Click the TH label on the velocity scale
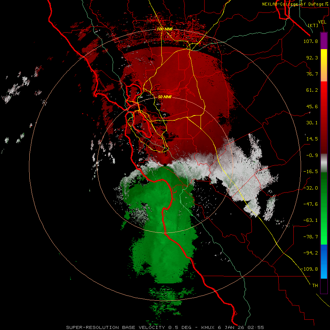This screenshot has height=330, width=330. tap(315, 286)
